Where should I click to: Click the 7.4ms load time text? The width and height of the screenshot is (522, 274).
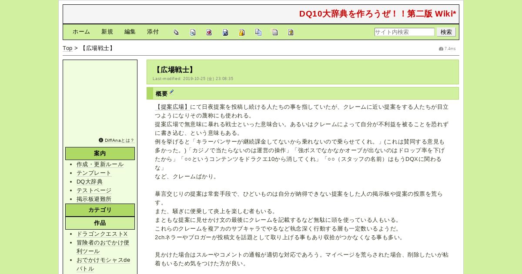tap(450, 49)
